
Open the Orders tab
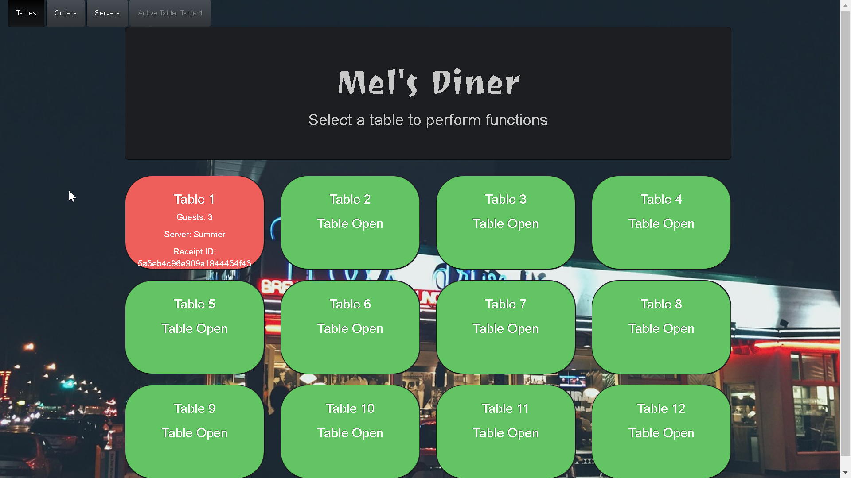tap(65, 13)
